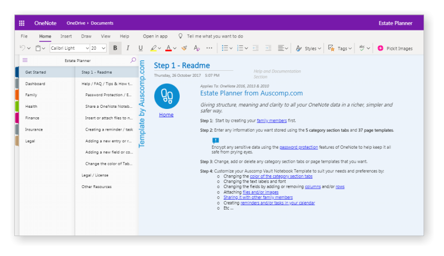Search the notebook with magnifier icon
Viewport: 444px width, 256px height.
coord(133,60)
